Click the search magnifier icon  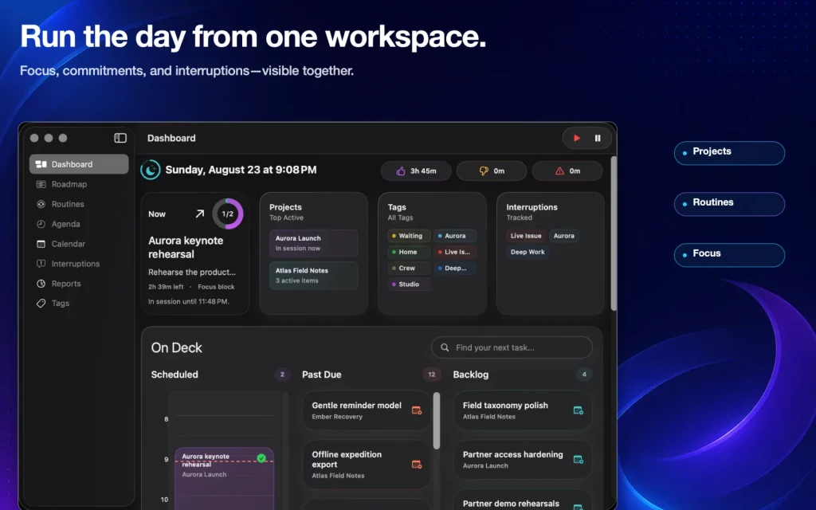click(x=445, y=347)
